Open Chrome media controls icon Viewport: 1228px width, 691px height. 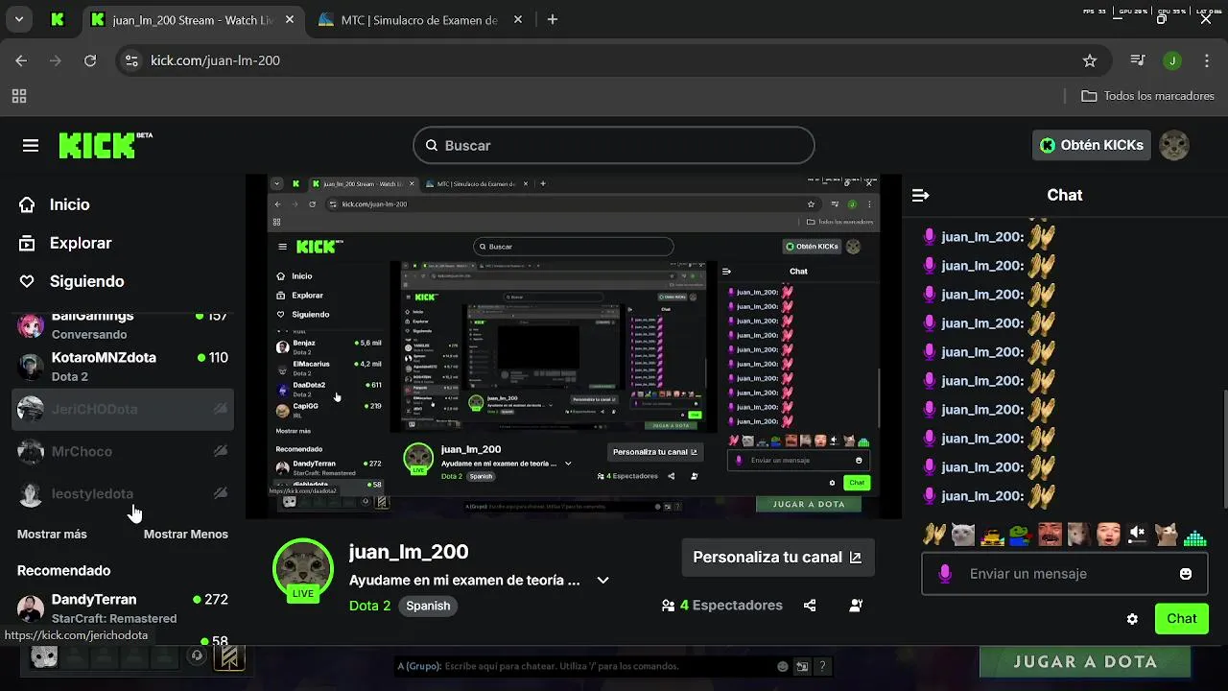[1138, 60]
